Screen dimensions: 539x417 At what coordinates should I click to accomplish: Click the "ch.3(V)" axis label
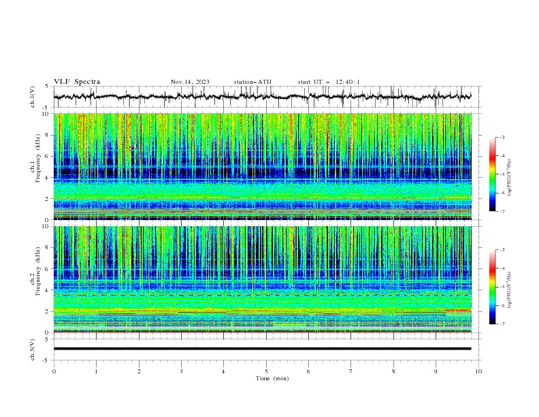point(33,350)
